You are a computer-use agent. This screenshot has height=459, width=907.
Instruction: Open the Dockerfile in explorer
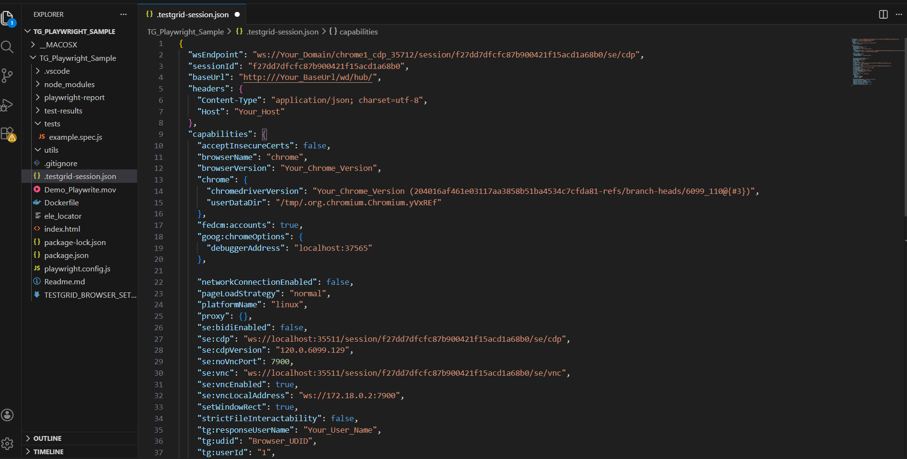(x=61, y=202)
